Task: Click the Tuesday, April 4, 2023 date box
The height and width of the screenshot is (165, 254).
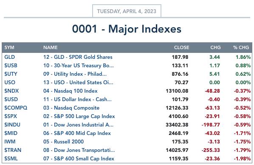Action: [127, 11]
